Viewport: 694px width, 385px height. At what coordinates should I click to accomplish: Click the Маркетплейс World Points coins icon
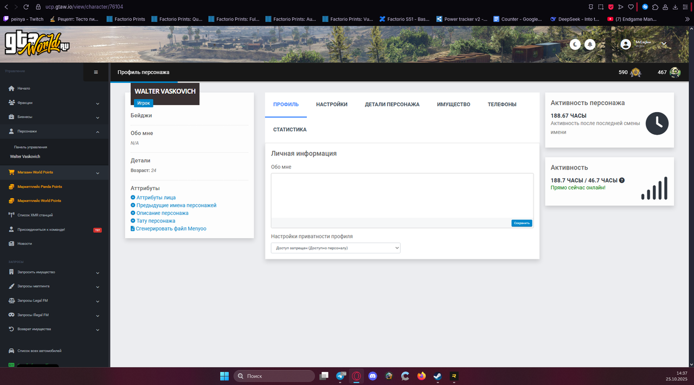pyautogui.click(x=11, y=201)
